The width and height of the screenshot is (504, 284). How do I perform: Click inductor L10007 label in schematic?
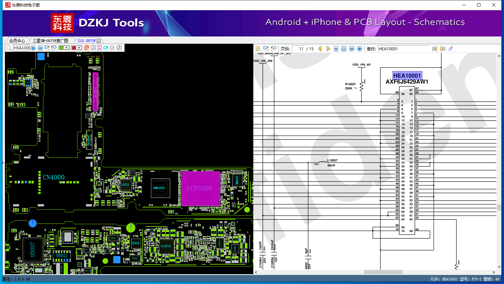tap(332, 160)
